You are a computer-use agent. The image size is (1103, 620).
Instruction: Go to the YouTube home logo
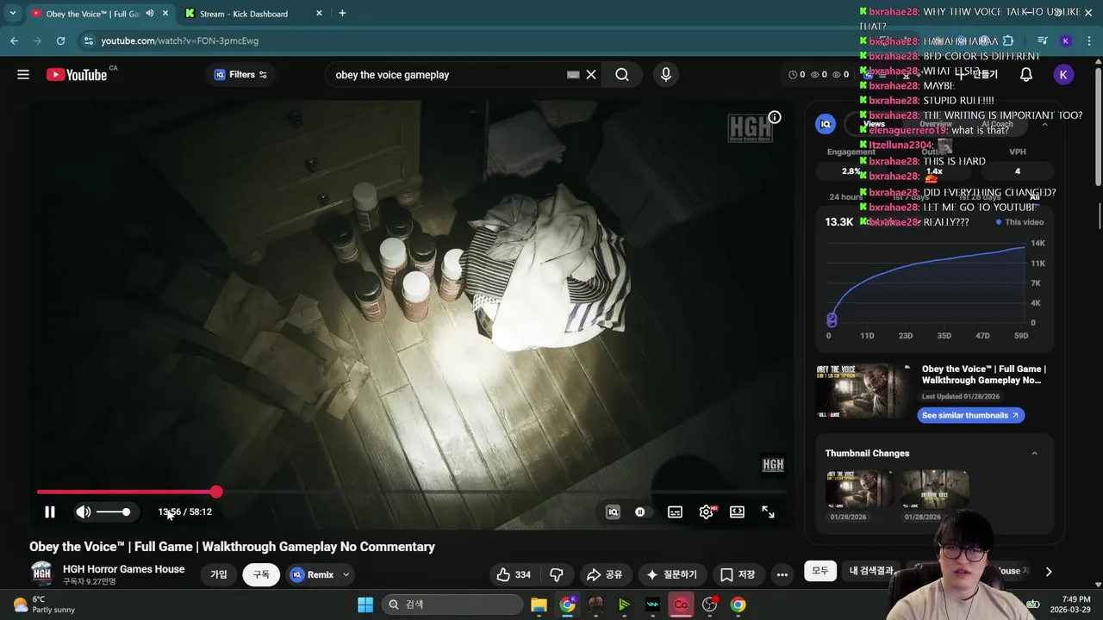pyautogui.click(x=78, y=75)
